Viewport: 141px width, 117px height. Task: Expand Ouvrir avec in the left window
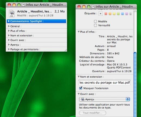(9, 40)
